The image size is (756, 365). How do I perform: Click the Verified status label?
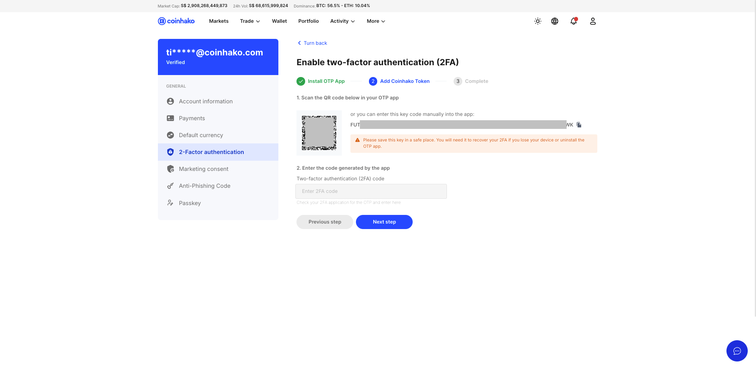click(x=176, y=62)
